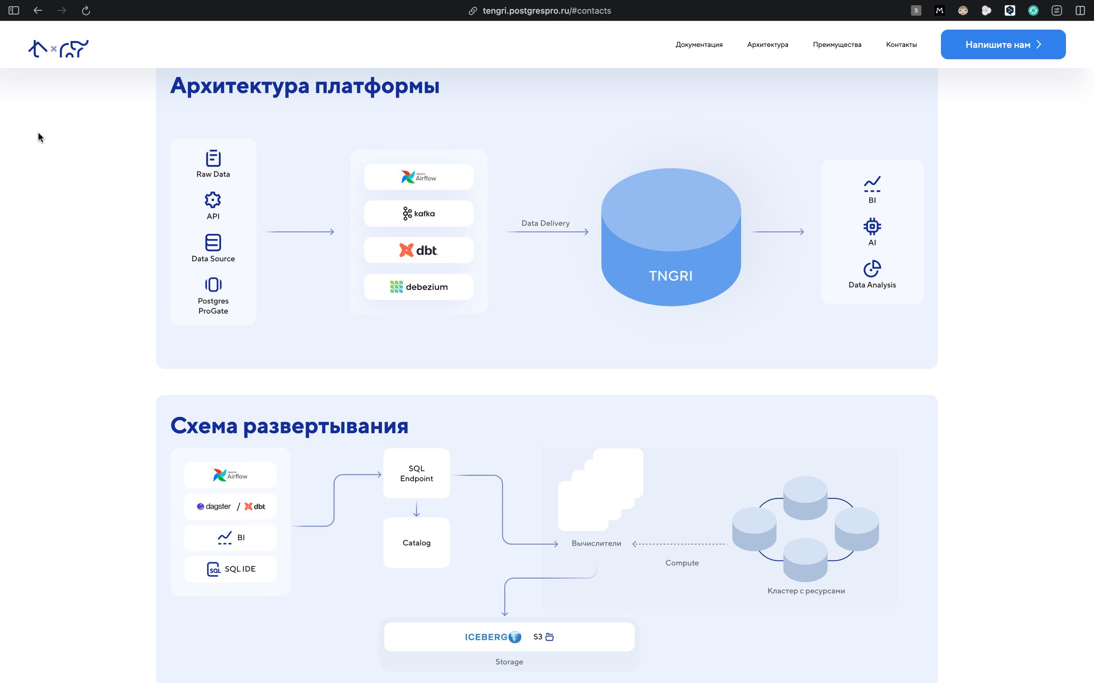
Task: Click the SQL Endpoint box
Action: 416,473
